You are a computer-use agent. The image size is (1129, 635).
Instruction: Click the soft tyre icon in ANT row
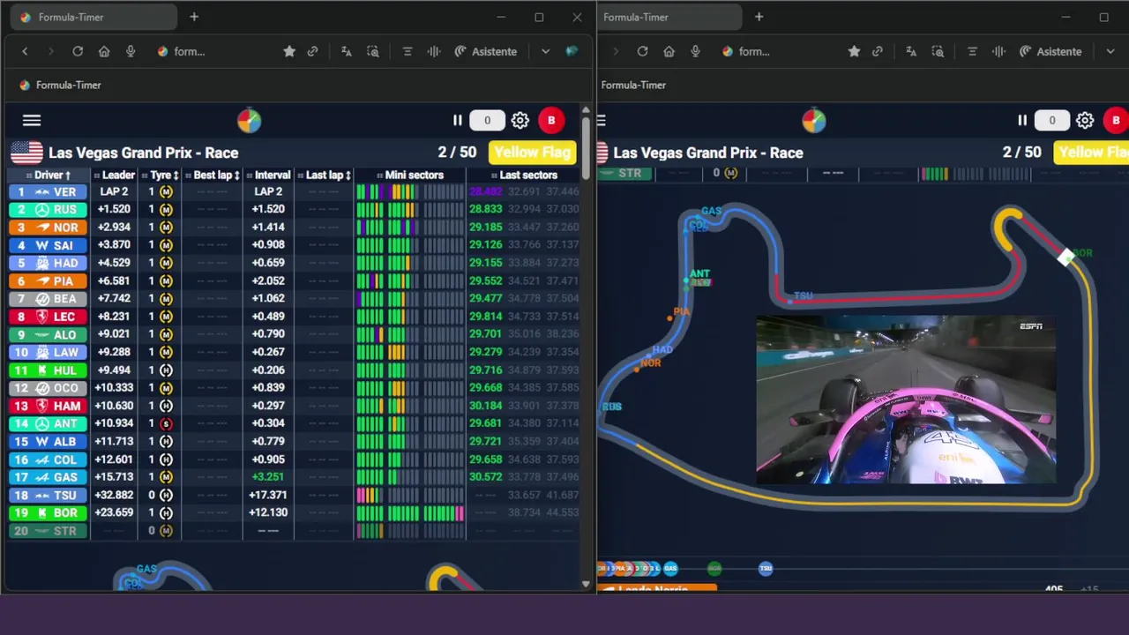coord(166,423)
